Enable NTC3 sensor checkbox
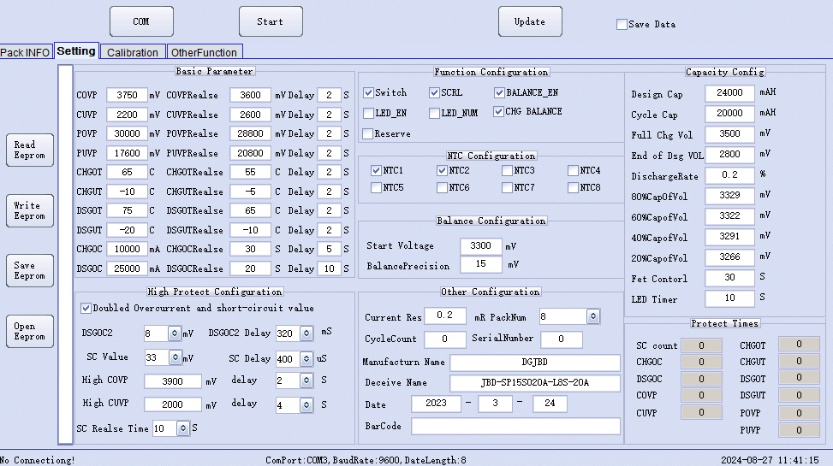The height and width of the screenshot is (466, 833). pyautogui.click(x=507, y=170)
